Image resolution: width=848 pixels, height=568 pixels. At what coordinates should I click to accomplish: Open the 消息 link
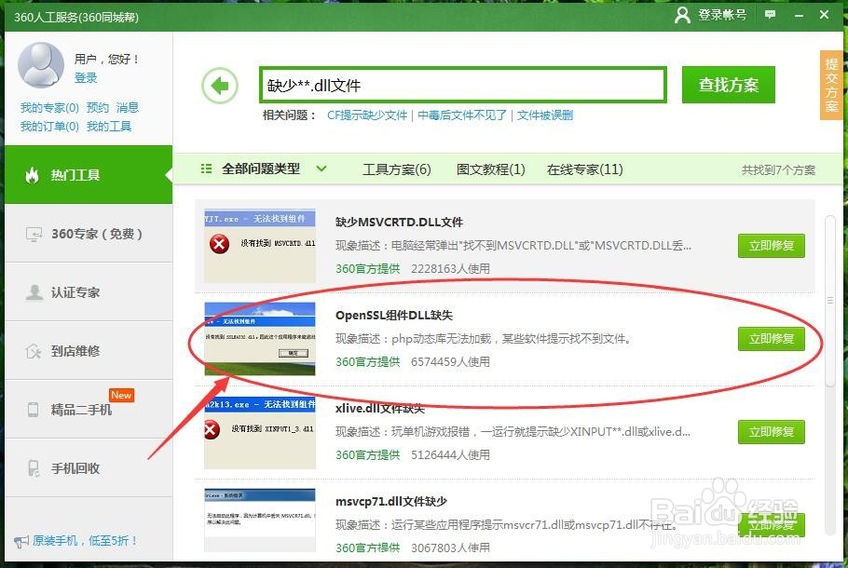point(128,107)
